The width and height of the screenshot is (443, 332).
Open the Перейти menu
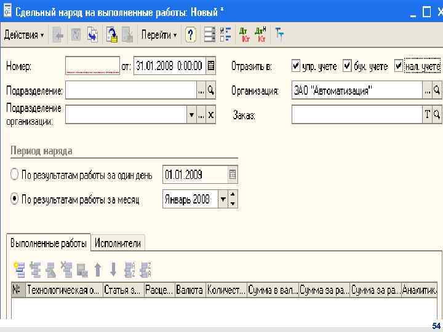[159, 35]
